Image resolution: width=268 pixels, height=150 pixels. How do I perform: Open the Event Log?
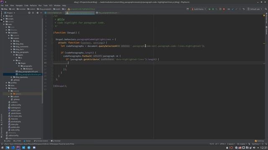[x=259, y=141]
